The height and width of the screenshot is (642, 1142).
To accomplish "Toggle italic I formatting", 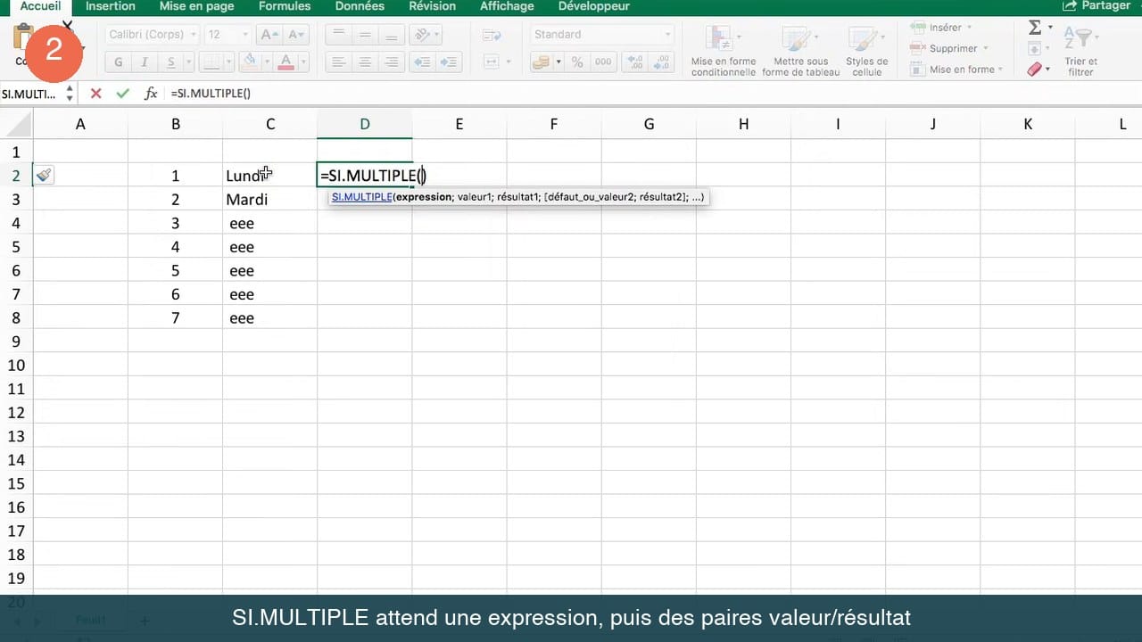I will pos(144,62).
